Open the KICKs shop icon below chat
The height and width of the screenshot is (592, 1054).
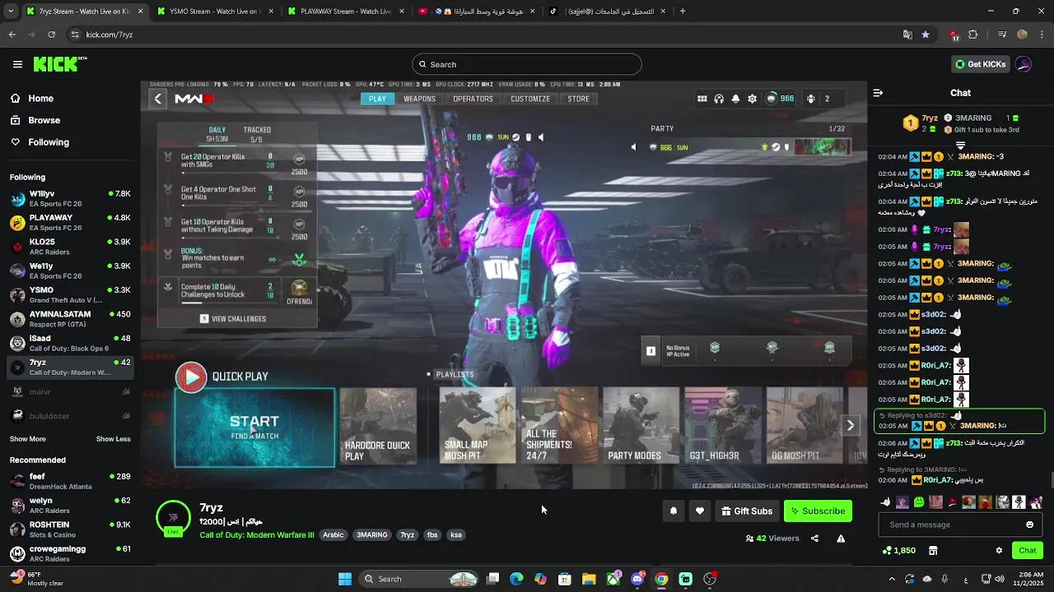[933, 550]
